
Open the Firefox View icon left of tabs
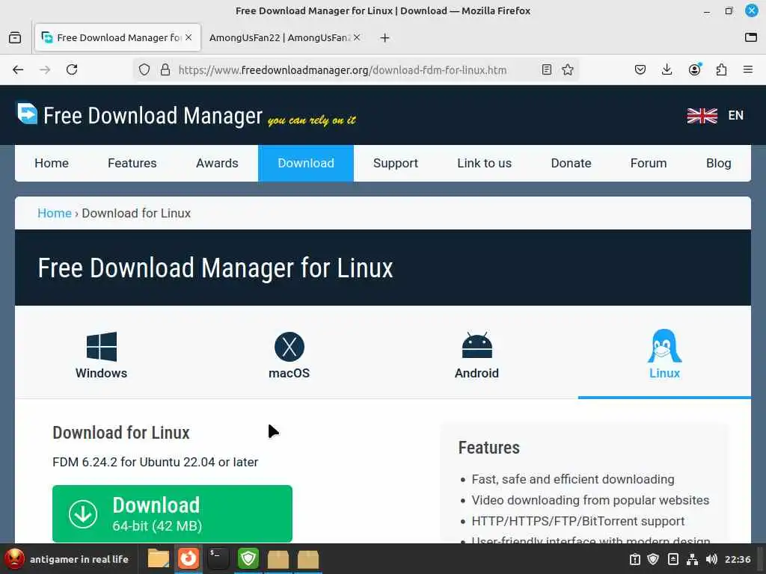coord(15,37)
